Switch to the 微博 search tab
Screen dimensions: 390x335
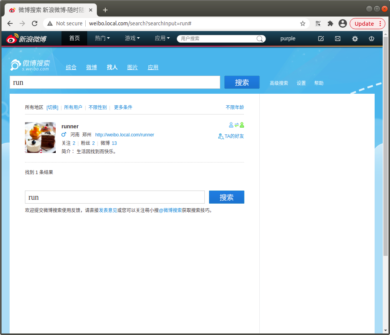pos(91,67)
